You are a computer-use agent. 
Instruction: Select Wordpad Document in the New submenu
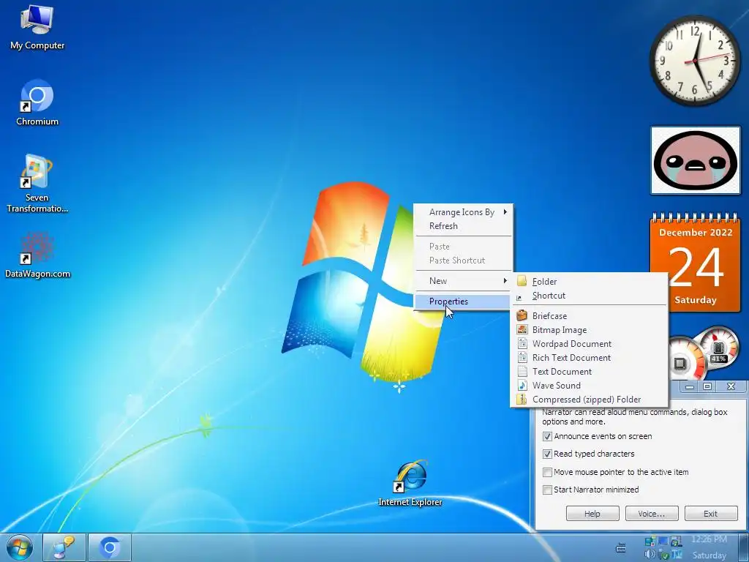click(589, 344)
